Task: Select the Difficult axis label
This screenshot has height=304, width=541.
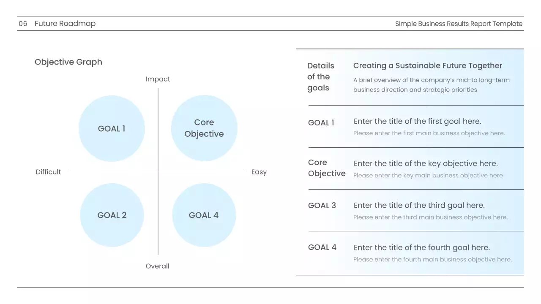Action: click(x=48, y=172)
